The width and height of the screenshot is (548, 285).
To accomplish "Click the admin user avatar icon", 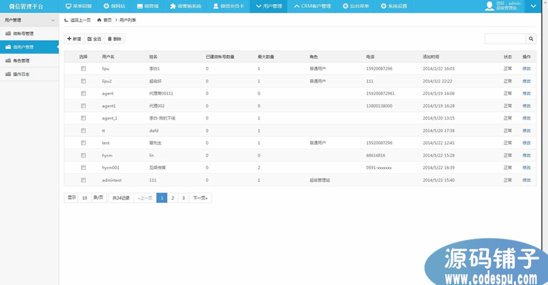I will 489,6.
